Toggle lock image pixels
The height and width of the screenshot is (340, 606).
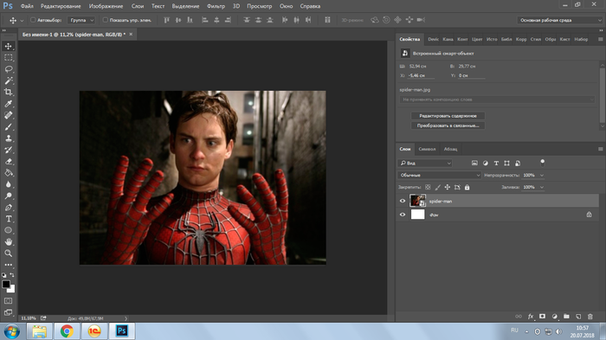[x=437, y=187]
